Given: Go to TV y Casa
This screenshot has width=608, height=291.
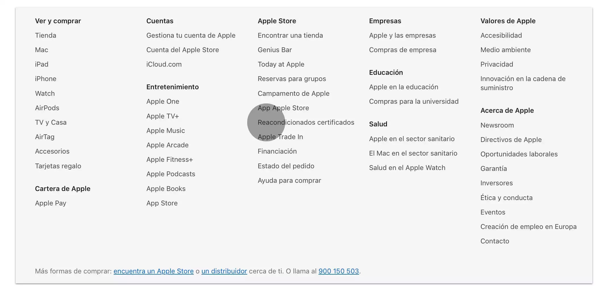Looking at the screenshot, I should click(x=51, y=122).
